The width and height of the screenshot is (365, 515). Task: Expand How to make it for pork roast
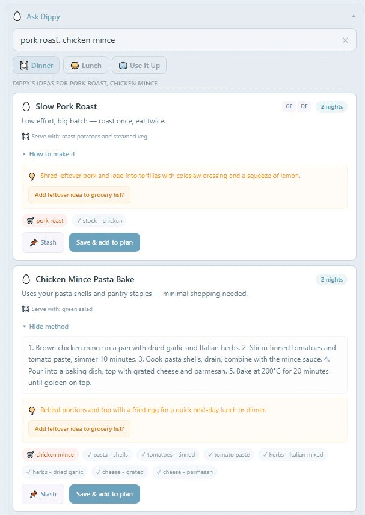coord(52,154)
